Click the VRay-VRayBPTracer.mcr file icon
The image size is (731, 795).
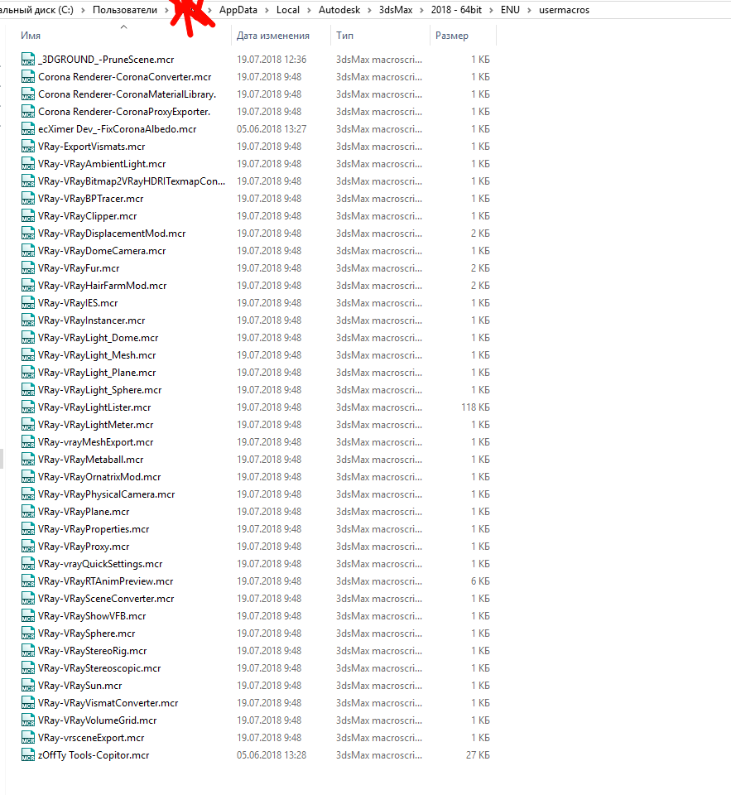[x=28, y=198]
